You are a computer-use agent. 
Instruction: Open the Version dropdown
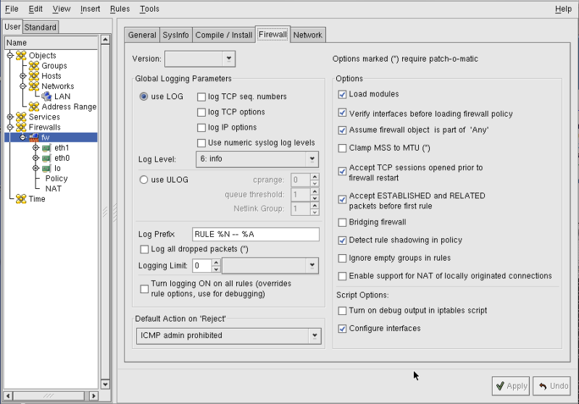click(200, 59)
